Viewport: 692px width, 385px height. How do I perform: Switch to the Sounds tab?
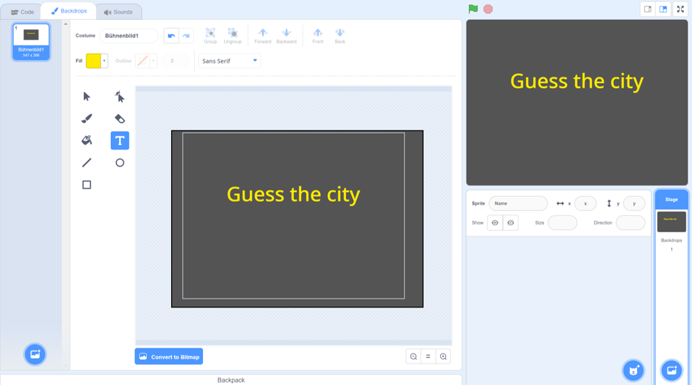click(x=119, y=11)
